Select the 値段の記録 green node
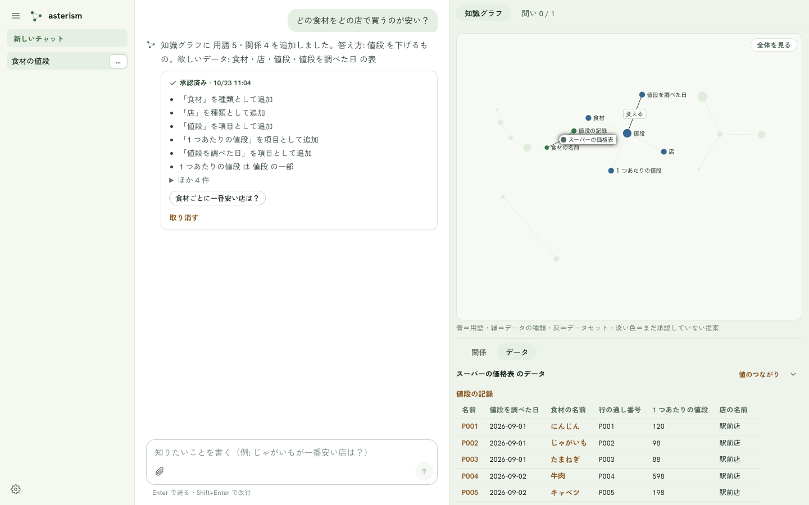 click(574, 131)
